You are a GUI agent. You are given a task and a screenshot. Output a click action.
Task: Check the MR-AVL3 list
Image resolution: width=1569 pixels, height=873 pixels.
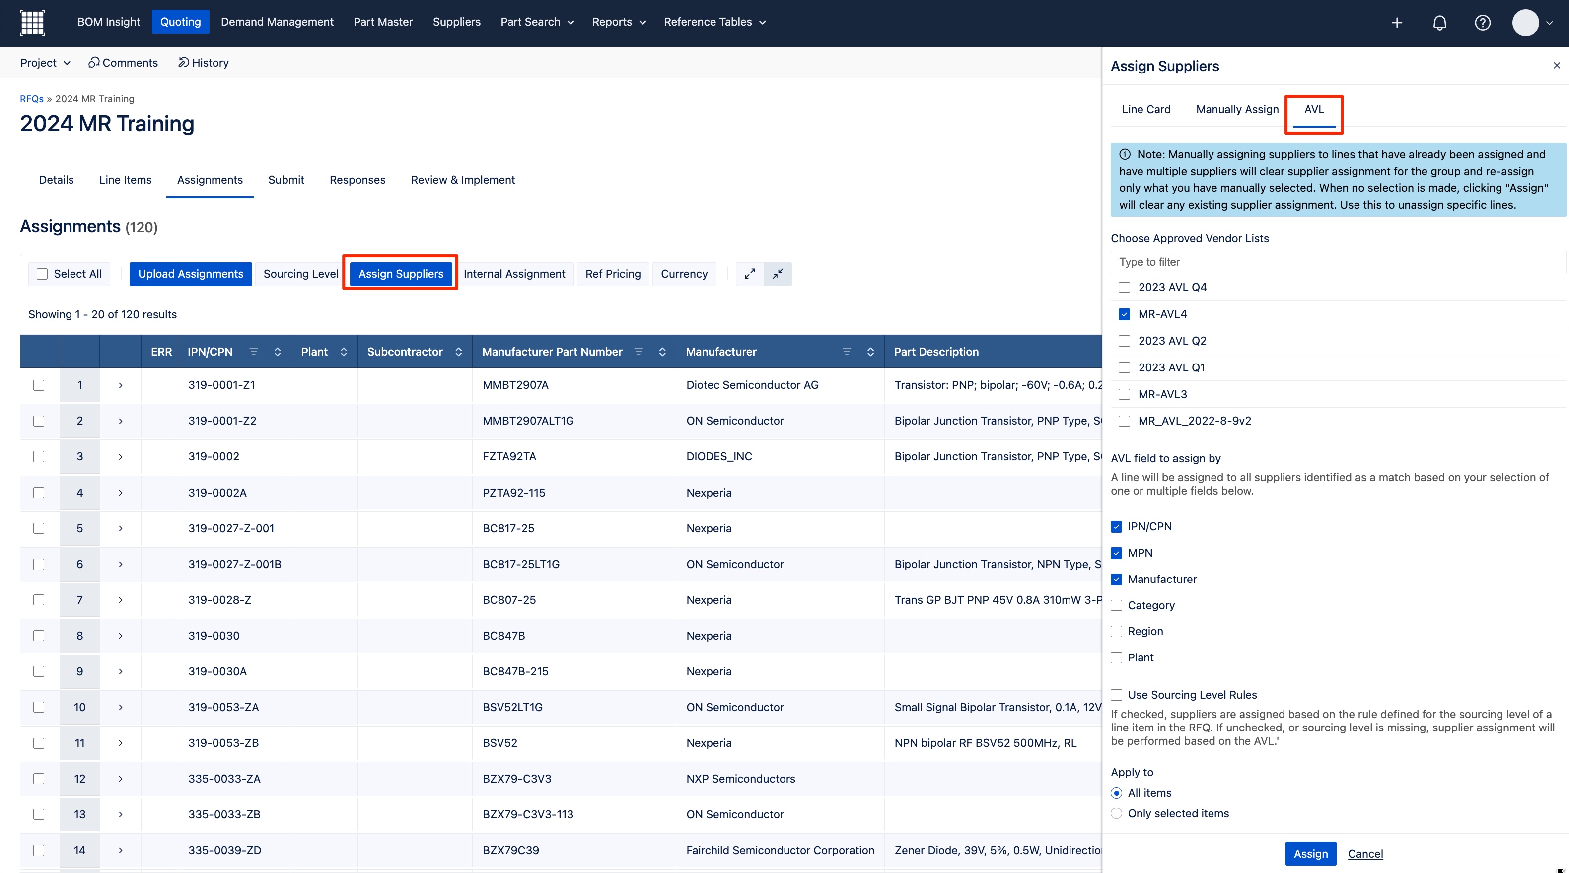[x=1125, y=394]
